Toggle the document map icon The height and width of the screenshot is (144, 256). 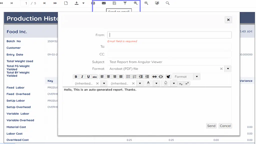[x=114, y=3]
